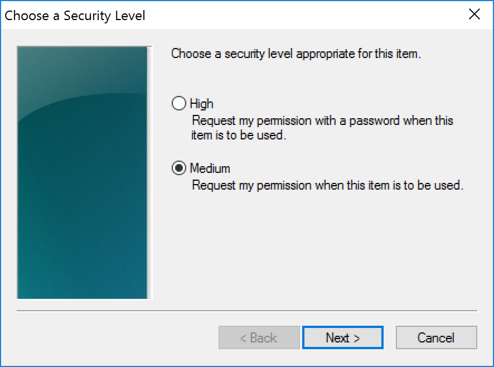Click the blank area below the Medium description

tap(318, 245)
